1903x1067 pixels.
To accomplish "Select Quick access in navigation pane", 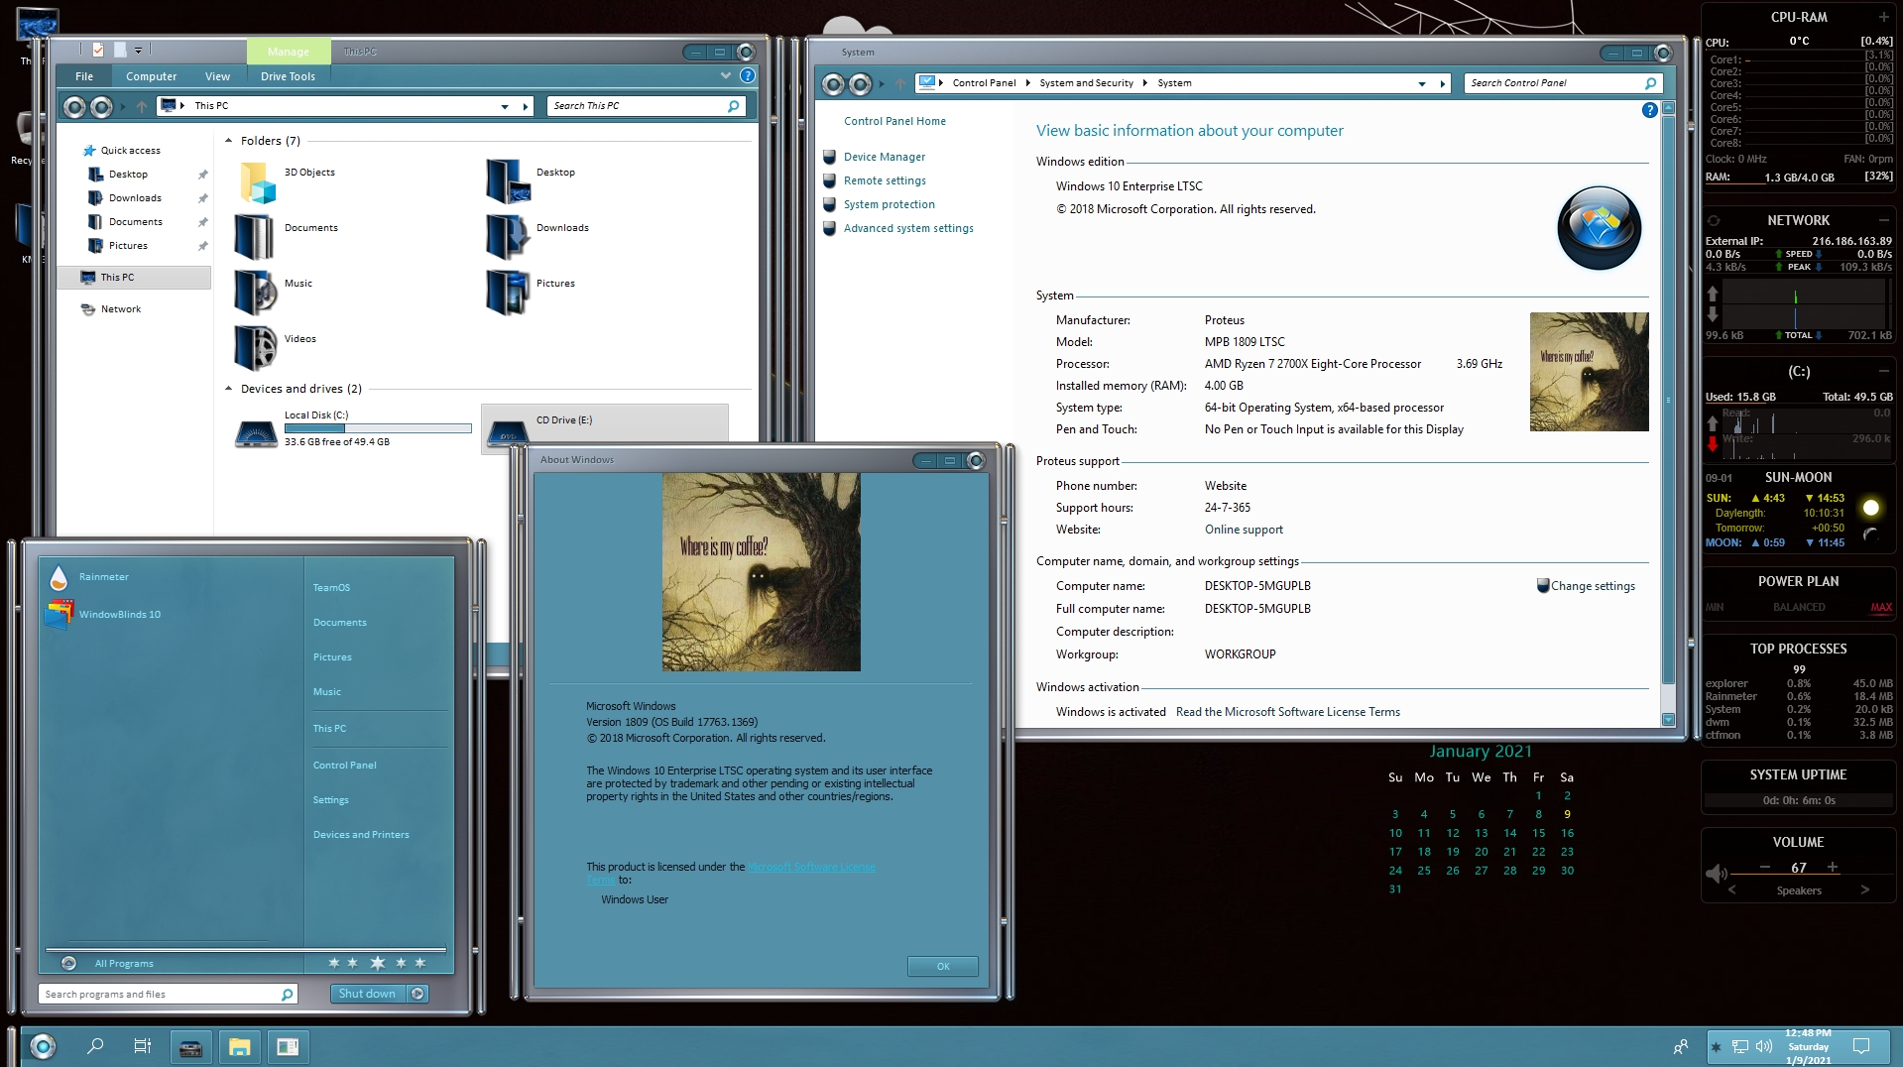I will [x=130, y=151].
